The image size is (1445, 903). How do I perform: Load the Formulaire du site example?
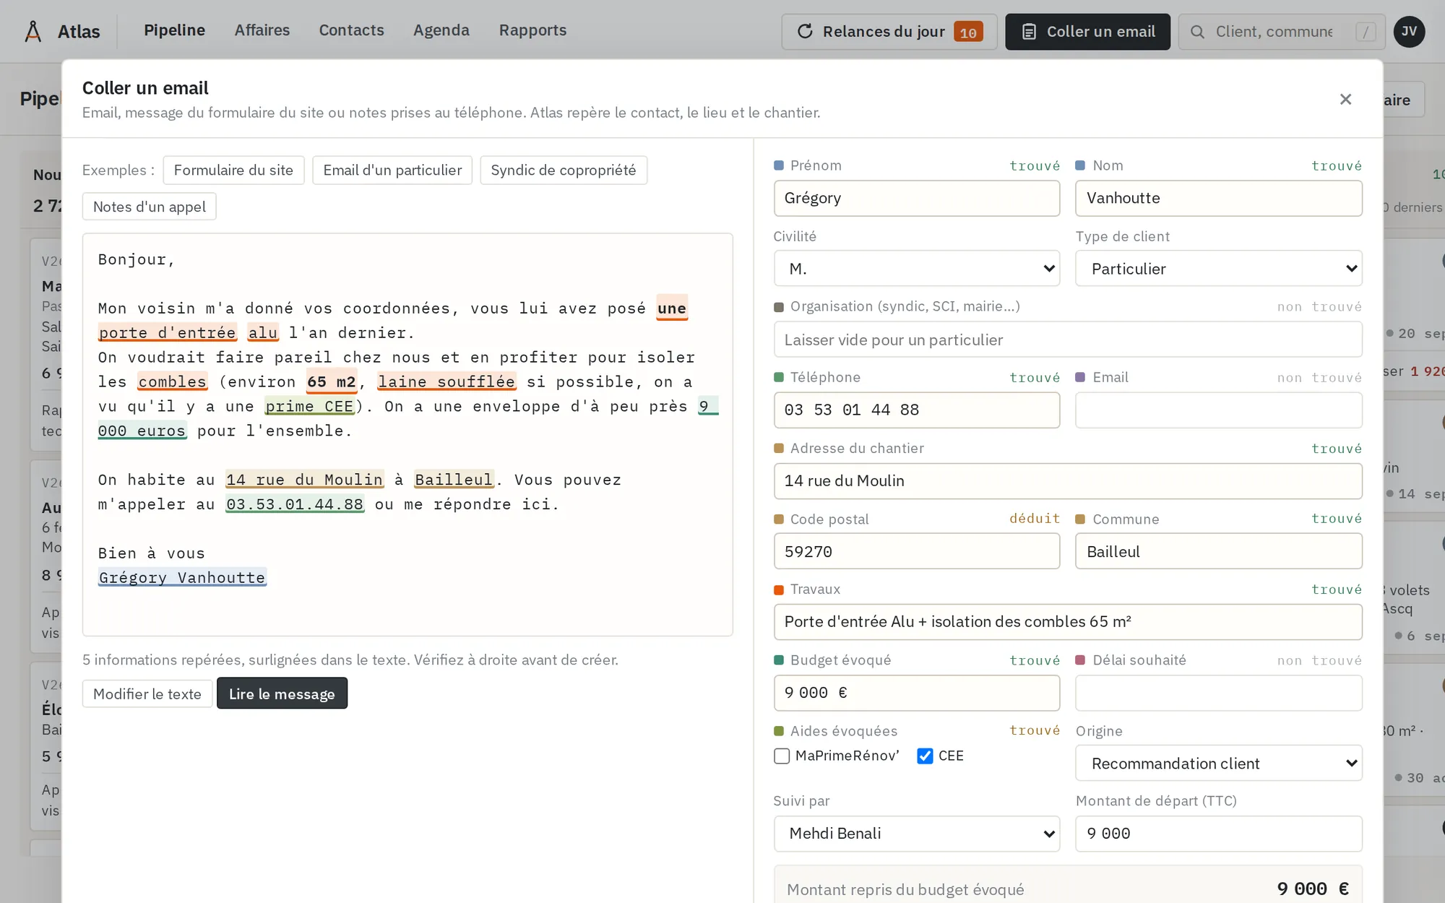point(233,170)
